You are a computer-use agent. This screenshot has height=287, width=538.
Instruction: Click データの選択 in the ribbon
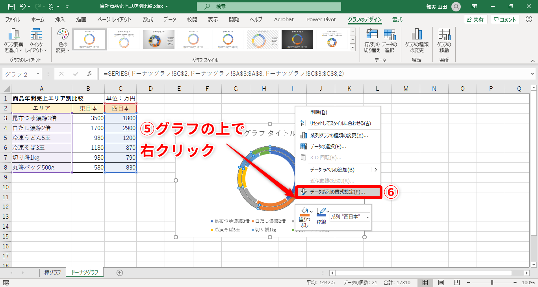390,41
